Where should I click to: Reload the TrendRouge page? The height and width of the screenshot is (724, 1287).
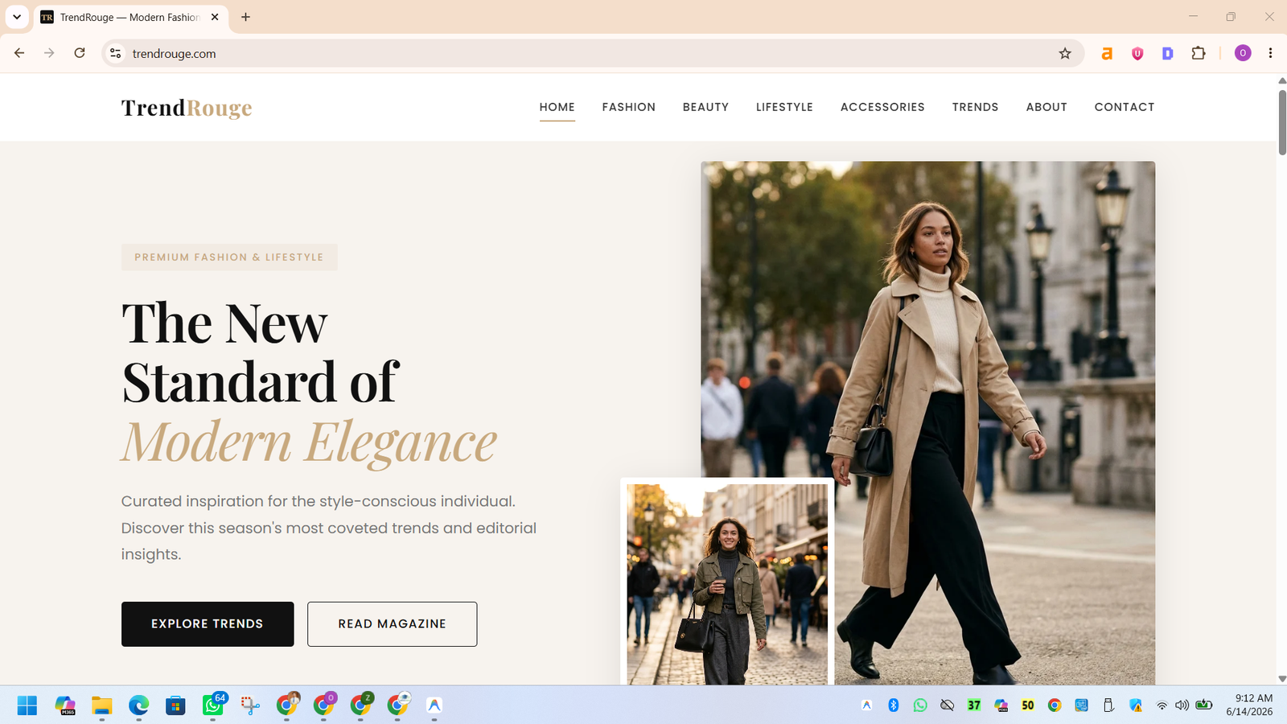(x=80, y=53)
